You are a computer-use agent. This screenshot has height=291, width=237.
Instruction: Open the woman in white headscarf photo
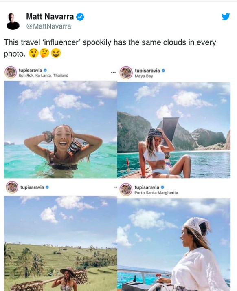click(174, 245)
